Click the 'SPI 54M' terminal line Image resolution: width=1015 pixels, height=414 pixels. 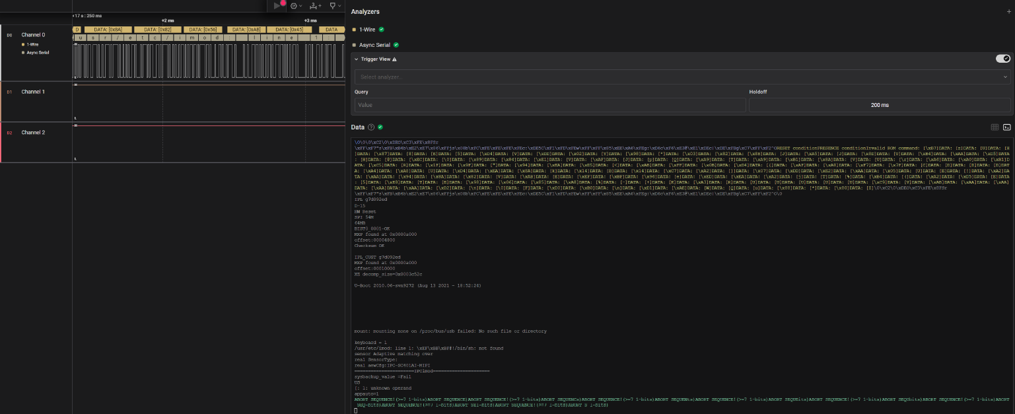pyautogui.click(x=364, y=217)
